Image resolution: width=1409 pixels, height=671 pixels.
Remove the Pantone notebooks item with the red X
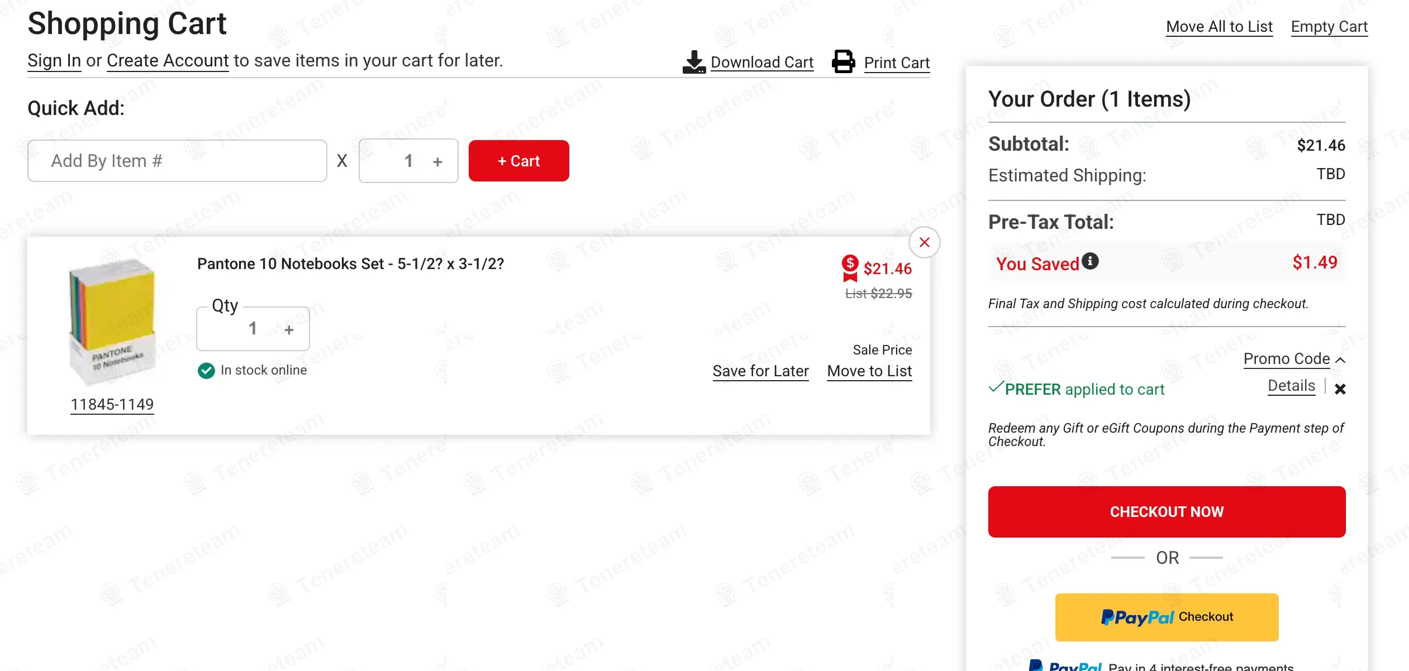(x=924, y=242)
